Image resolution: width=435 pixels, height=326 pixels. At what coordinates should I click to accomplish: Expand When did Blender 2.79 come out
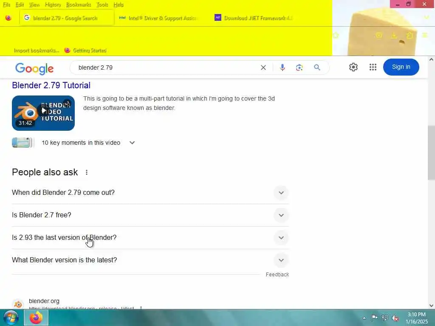point(150,193)
